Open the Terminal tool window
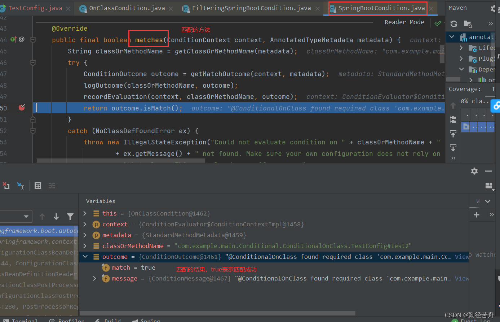 click(x=22, y=320)
